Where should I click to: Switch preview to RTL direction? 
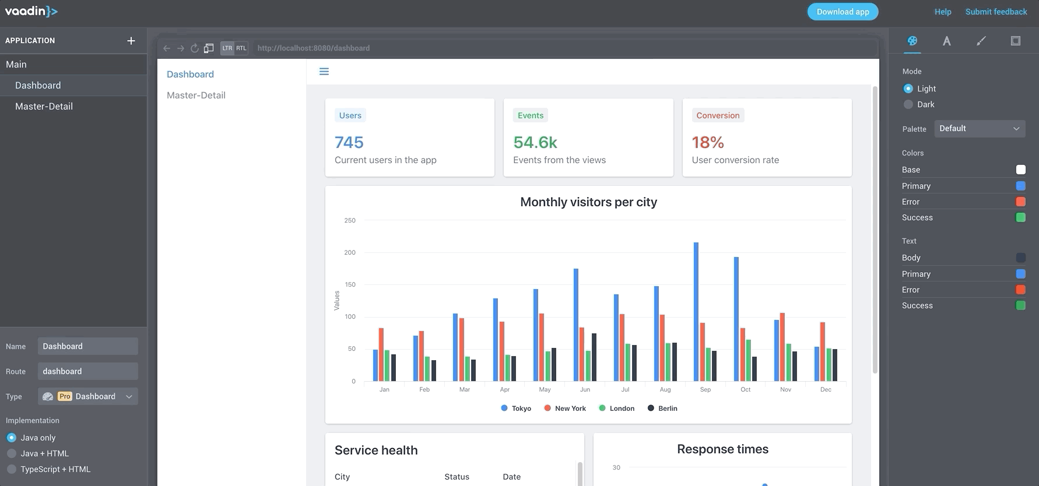(241, 48)
